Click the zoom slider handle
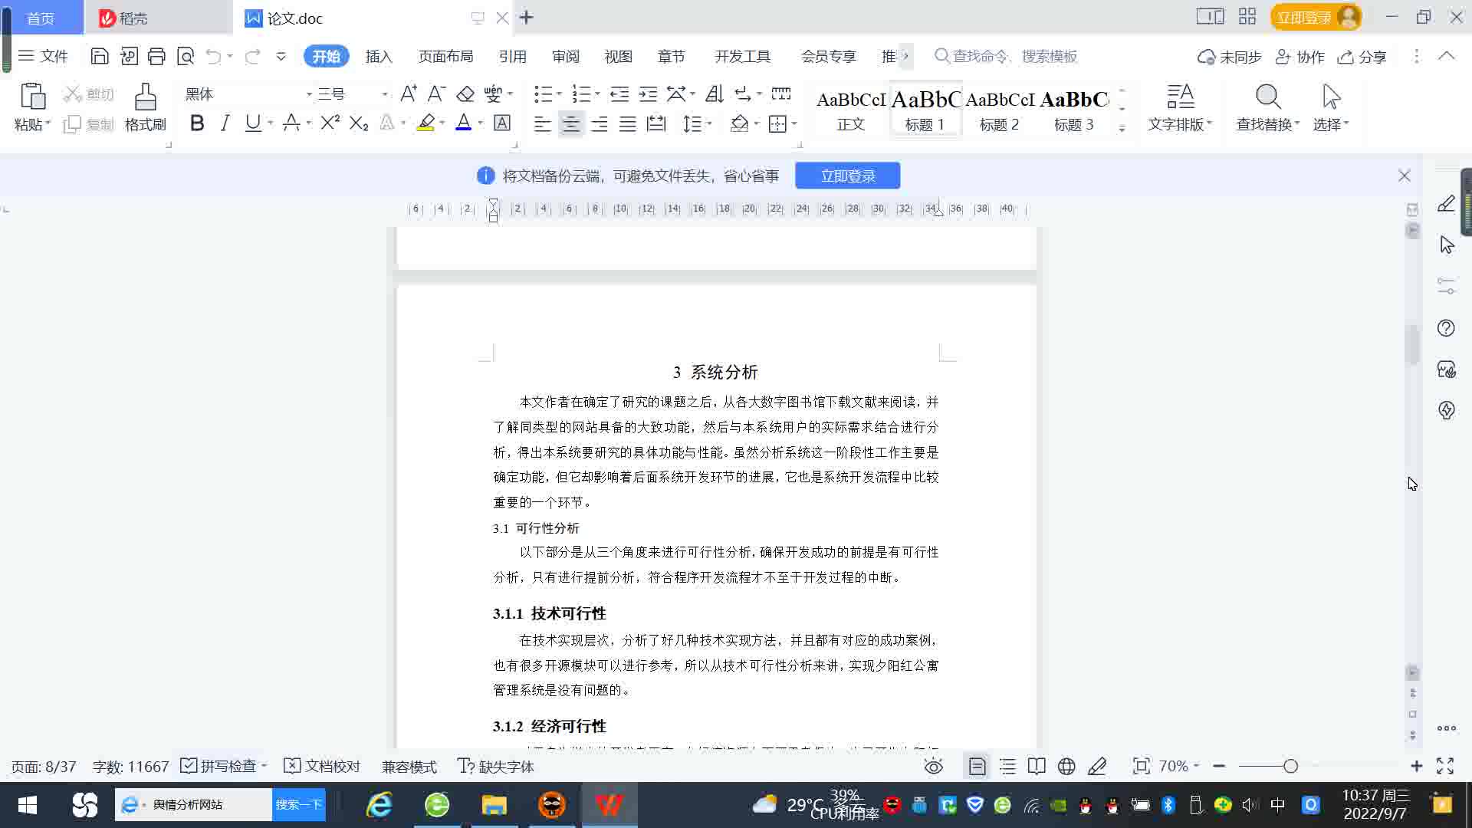1472x828 pixels. tap(1290, 766)
